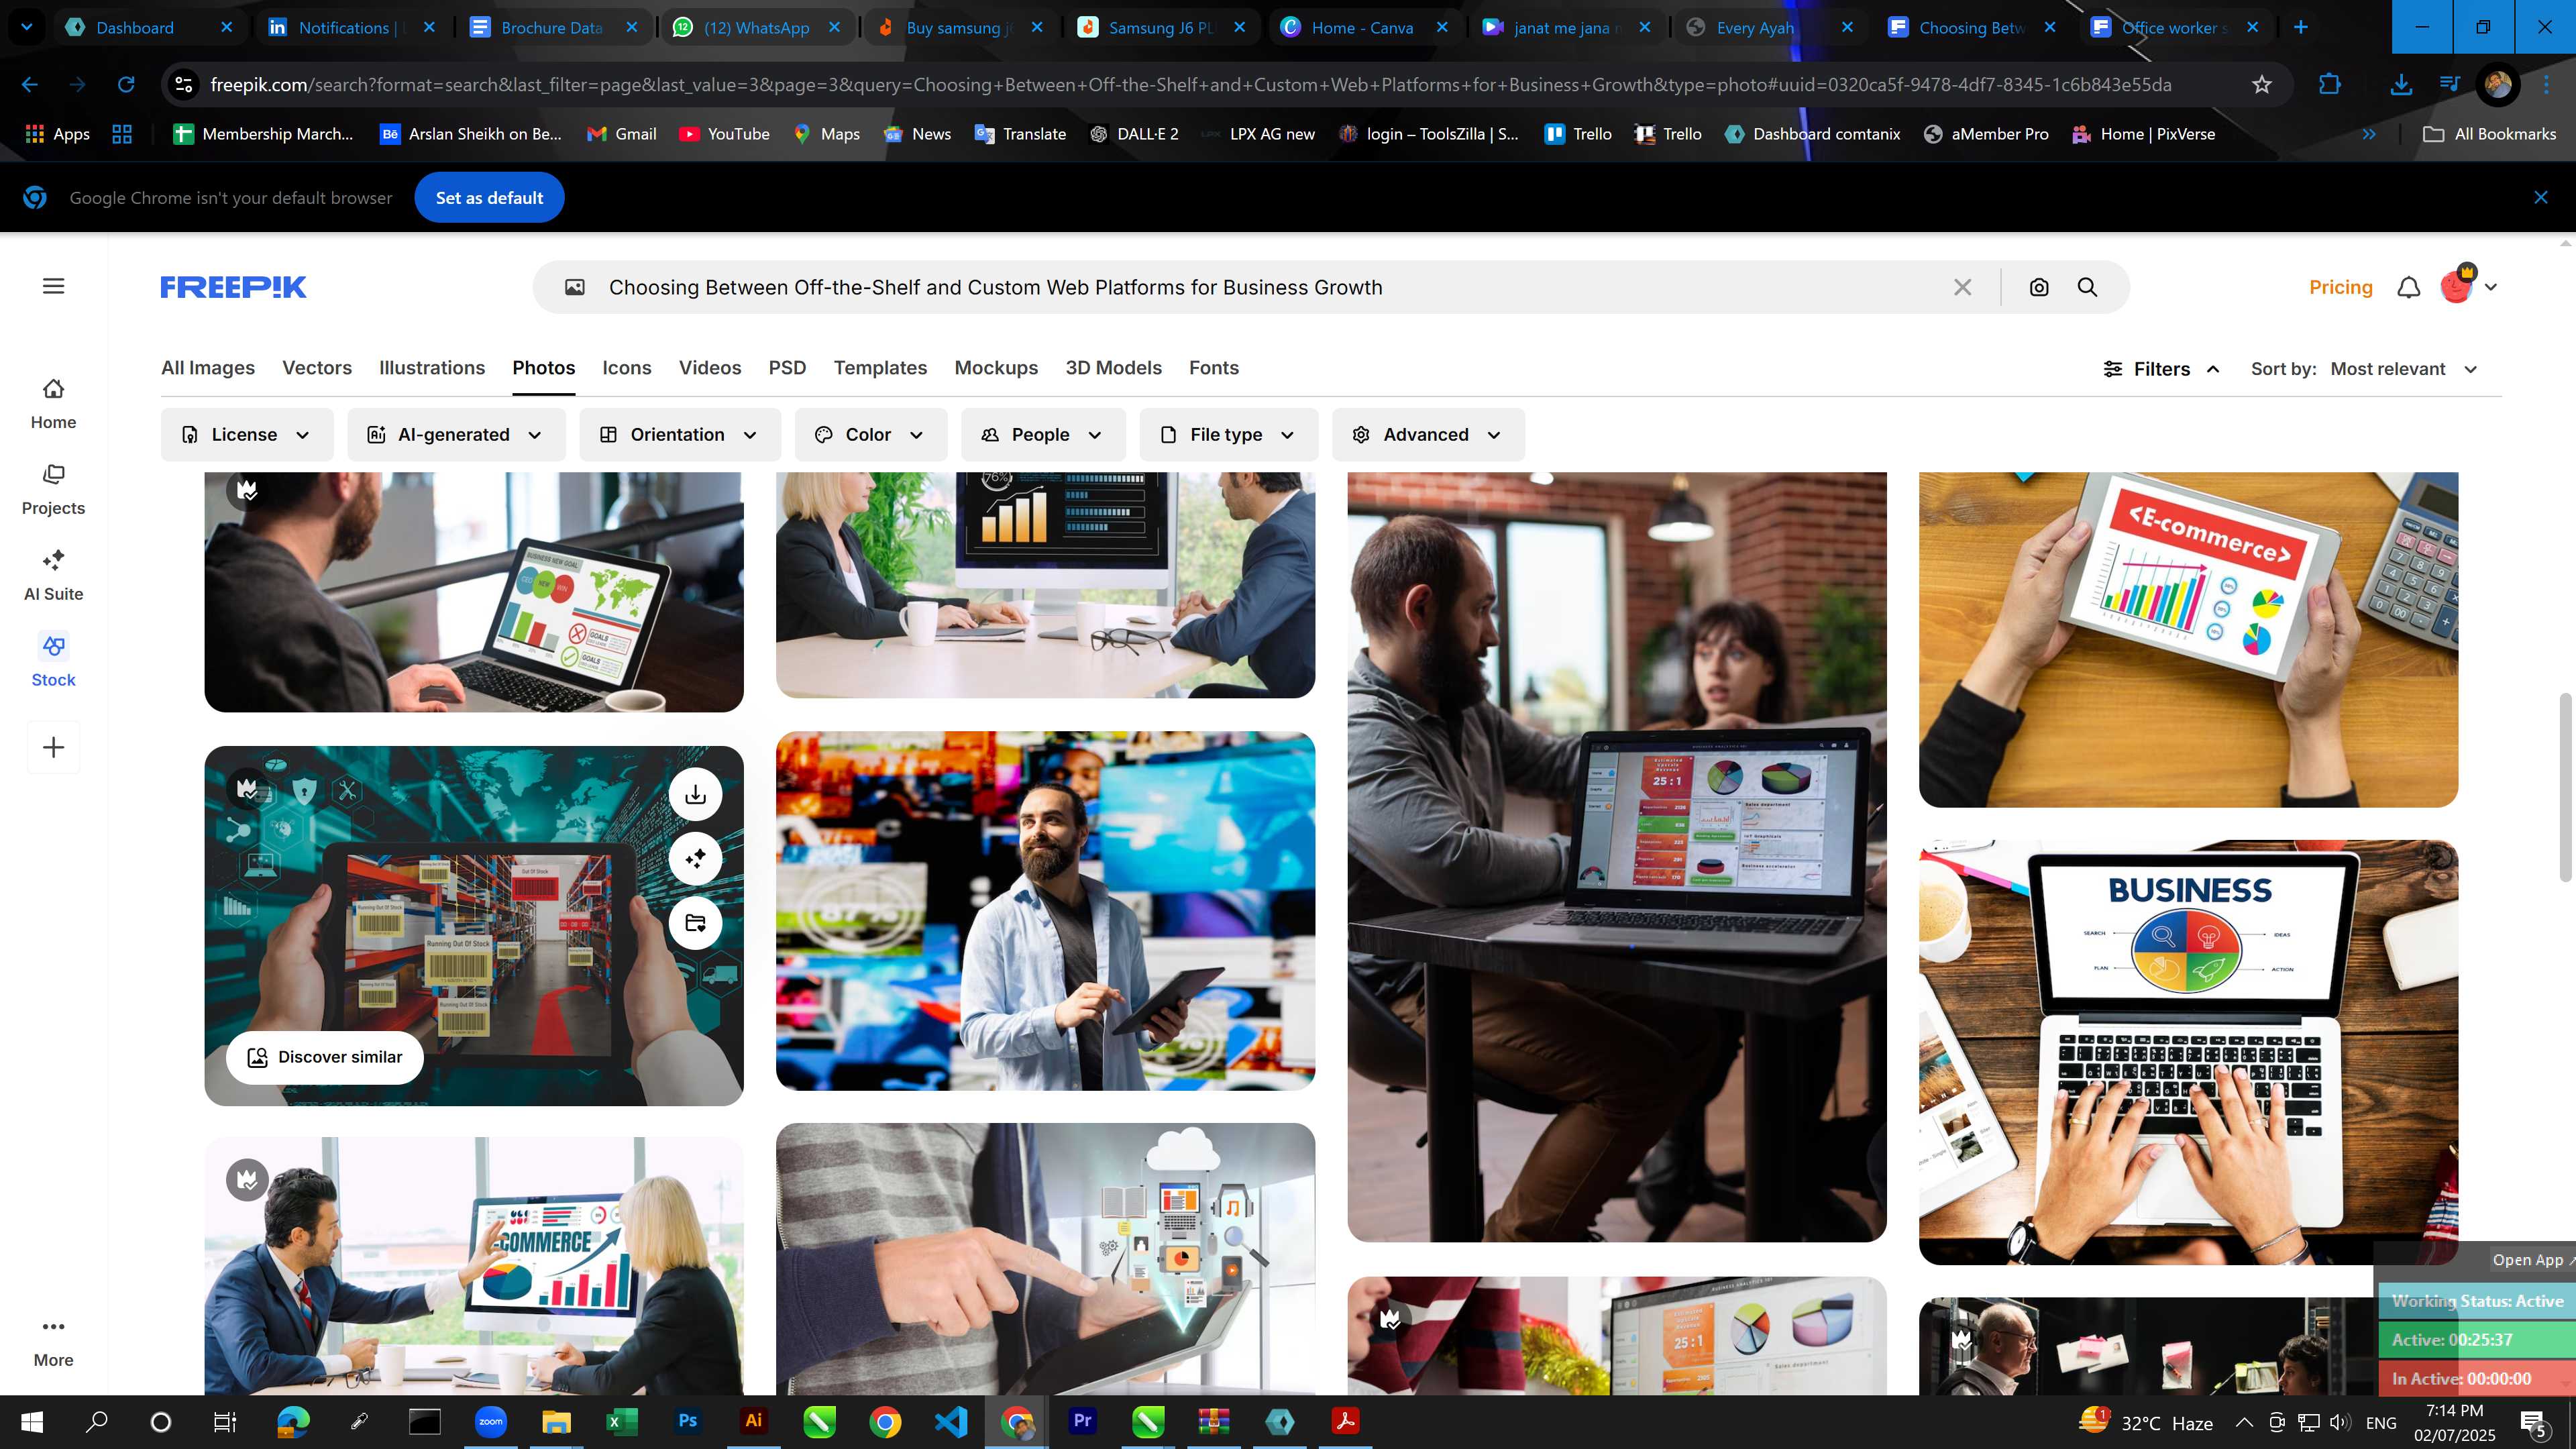Switch to the WhatsApp browser tab
The width and height of the screenshot is (2576, 1449).
point(756,28)
